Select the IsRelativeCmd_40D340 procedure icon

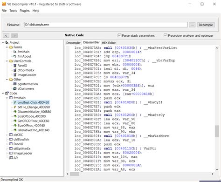point(15,130)
